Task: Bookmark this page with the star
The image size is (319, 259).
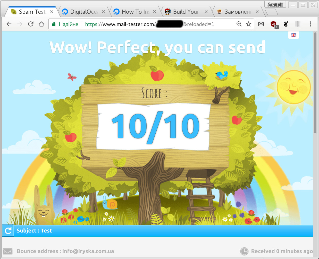Action: pos(248,24)
